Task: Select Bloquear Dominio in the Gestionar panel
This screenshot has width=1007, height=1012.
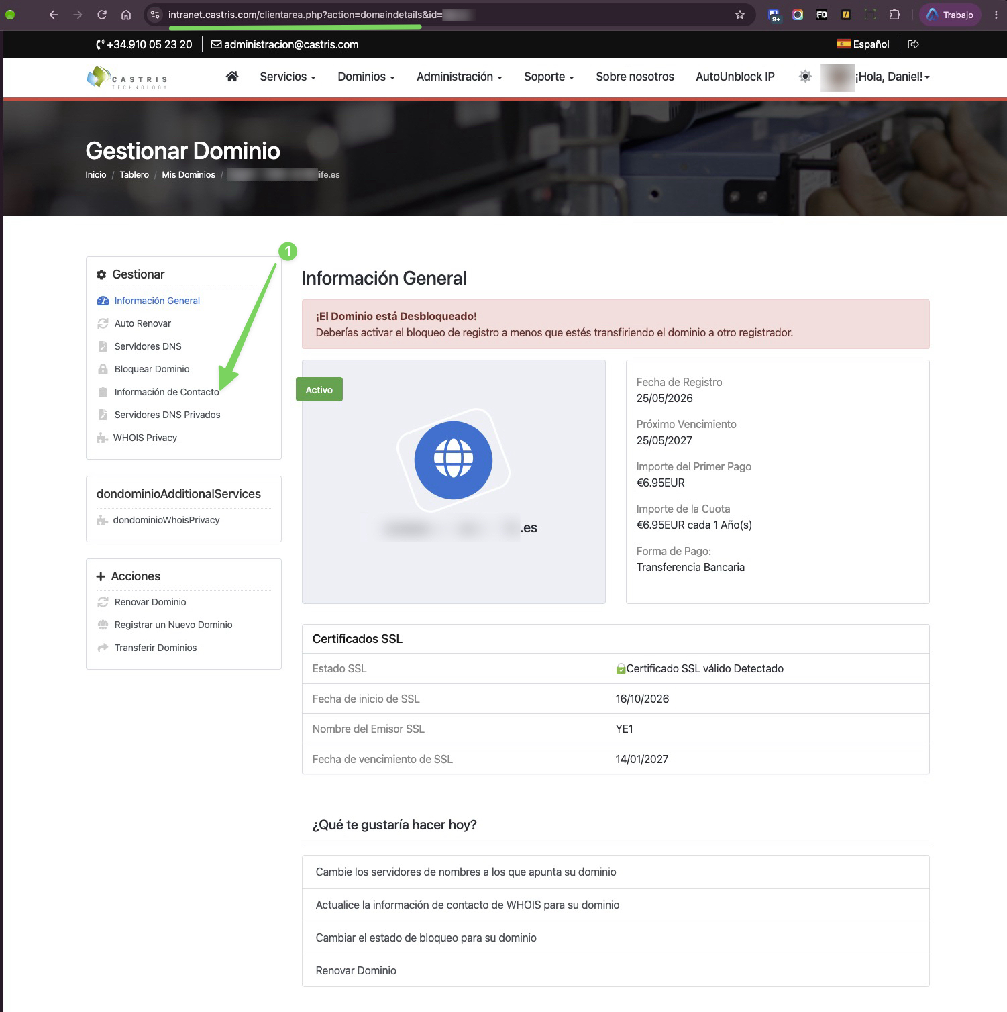Action: coord(152,369)
